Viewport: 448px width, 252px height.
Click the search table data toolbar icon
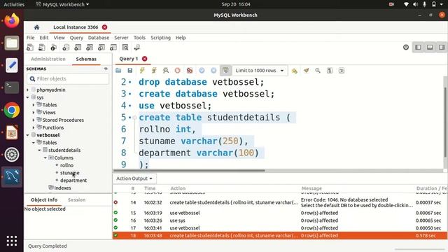point(125,48)
